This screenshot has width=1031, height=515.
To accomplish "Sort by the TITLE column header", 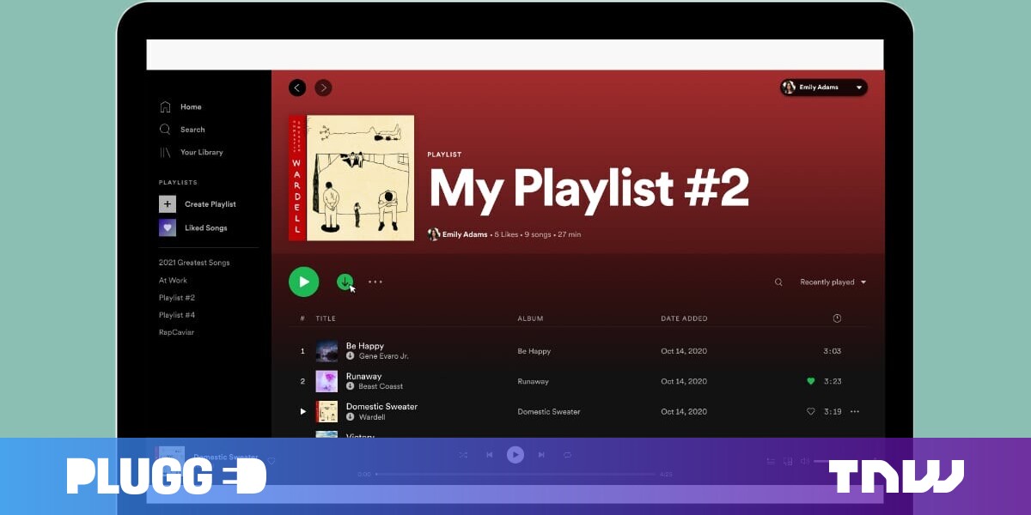I will [326, 318].
